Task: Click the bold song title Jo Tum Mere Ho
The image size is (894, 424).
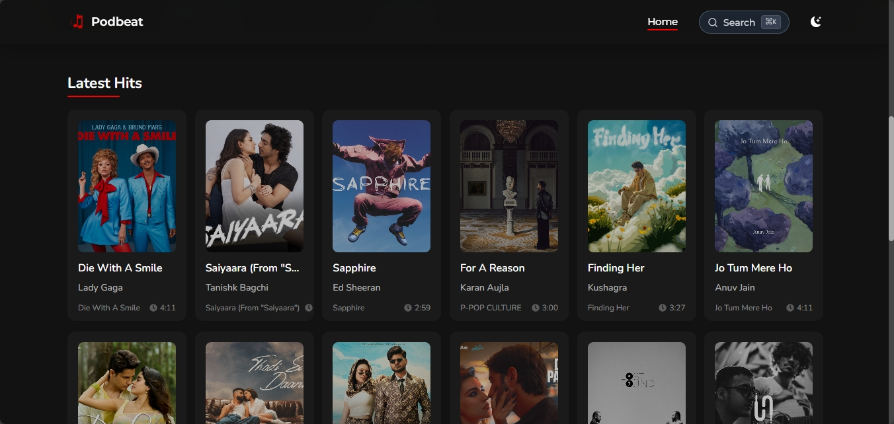Action: pyautogui.click(x=754, y=268)
